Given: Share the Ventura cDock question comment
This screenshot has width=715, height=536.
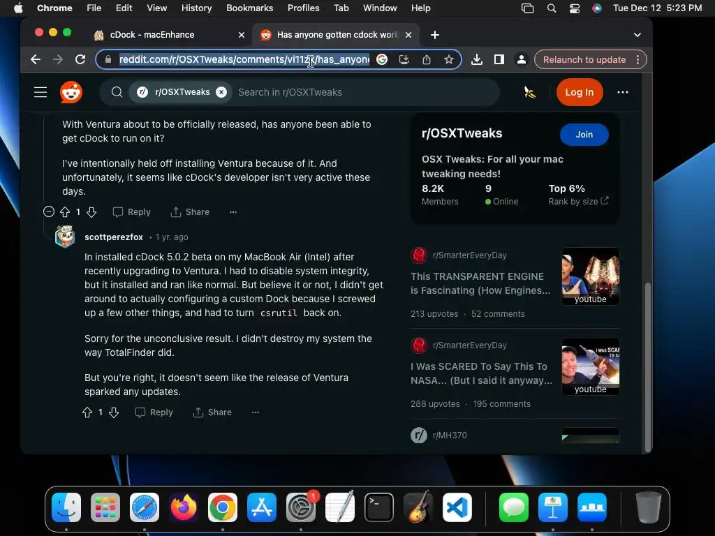Looking at the screenshot, I should pyautogui.click(x=190, y=212).
